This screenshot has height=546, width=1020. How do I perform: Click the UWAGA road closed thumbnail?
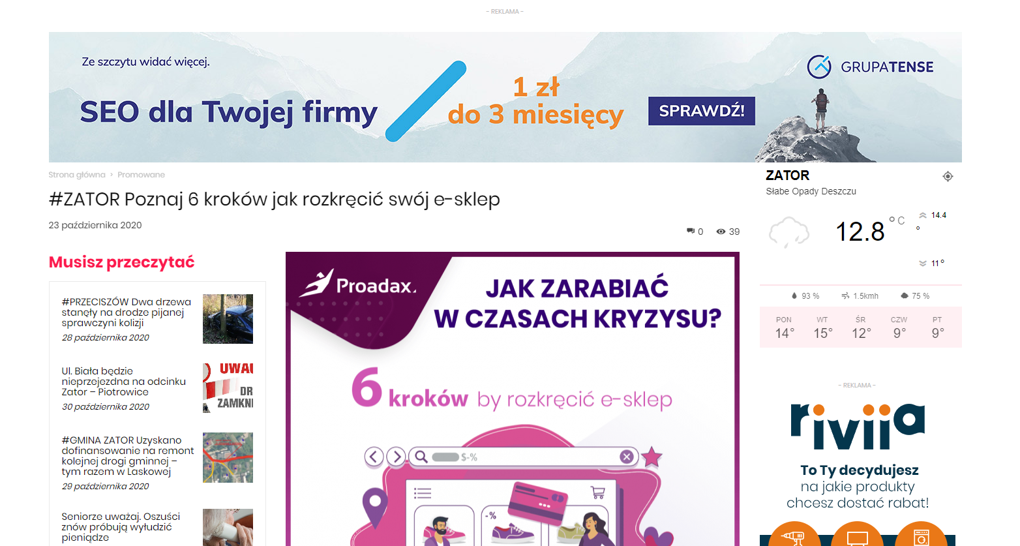(x=228, y=388)
